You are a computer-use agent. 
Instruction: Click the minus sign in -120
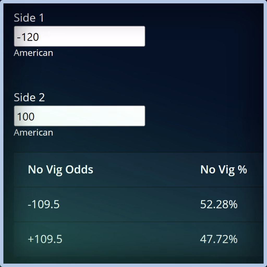[x=19, y=37]
